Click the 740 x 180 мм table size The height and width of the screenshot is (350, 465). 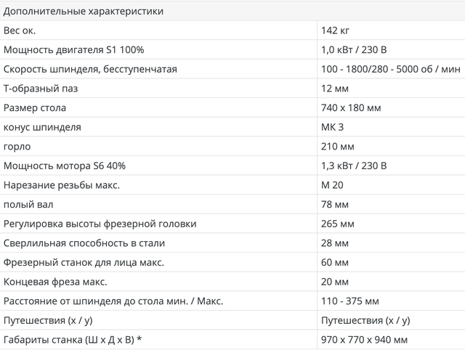(x=351, y=108)
